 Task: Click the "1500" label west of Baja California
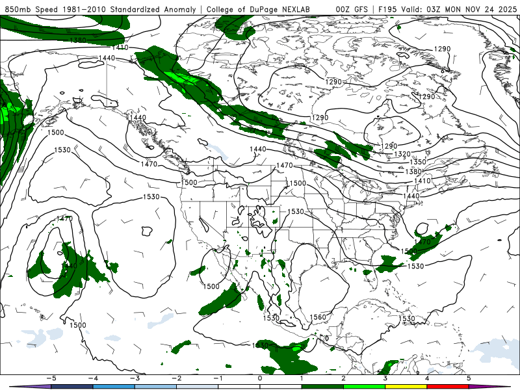(x=211, y=286)
